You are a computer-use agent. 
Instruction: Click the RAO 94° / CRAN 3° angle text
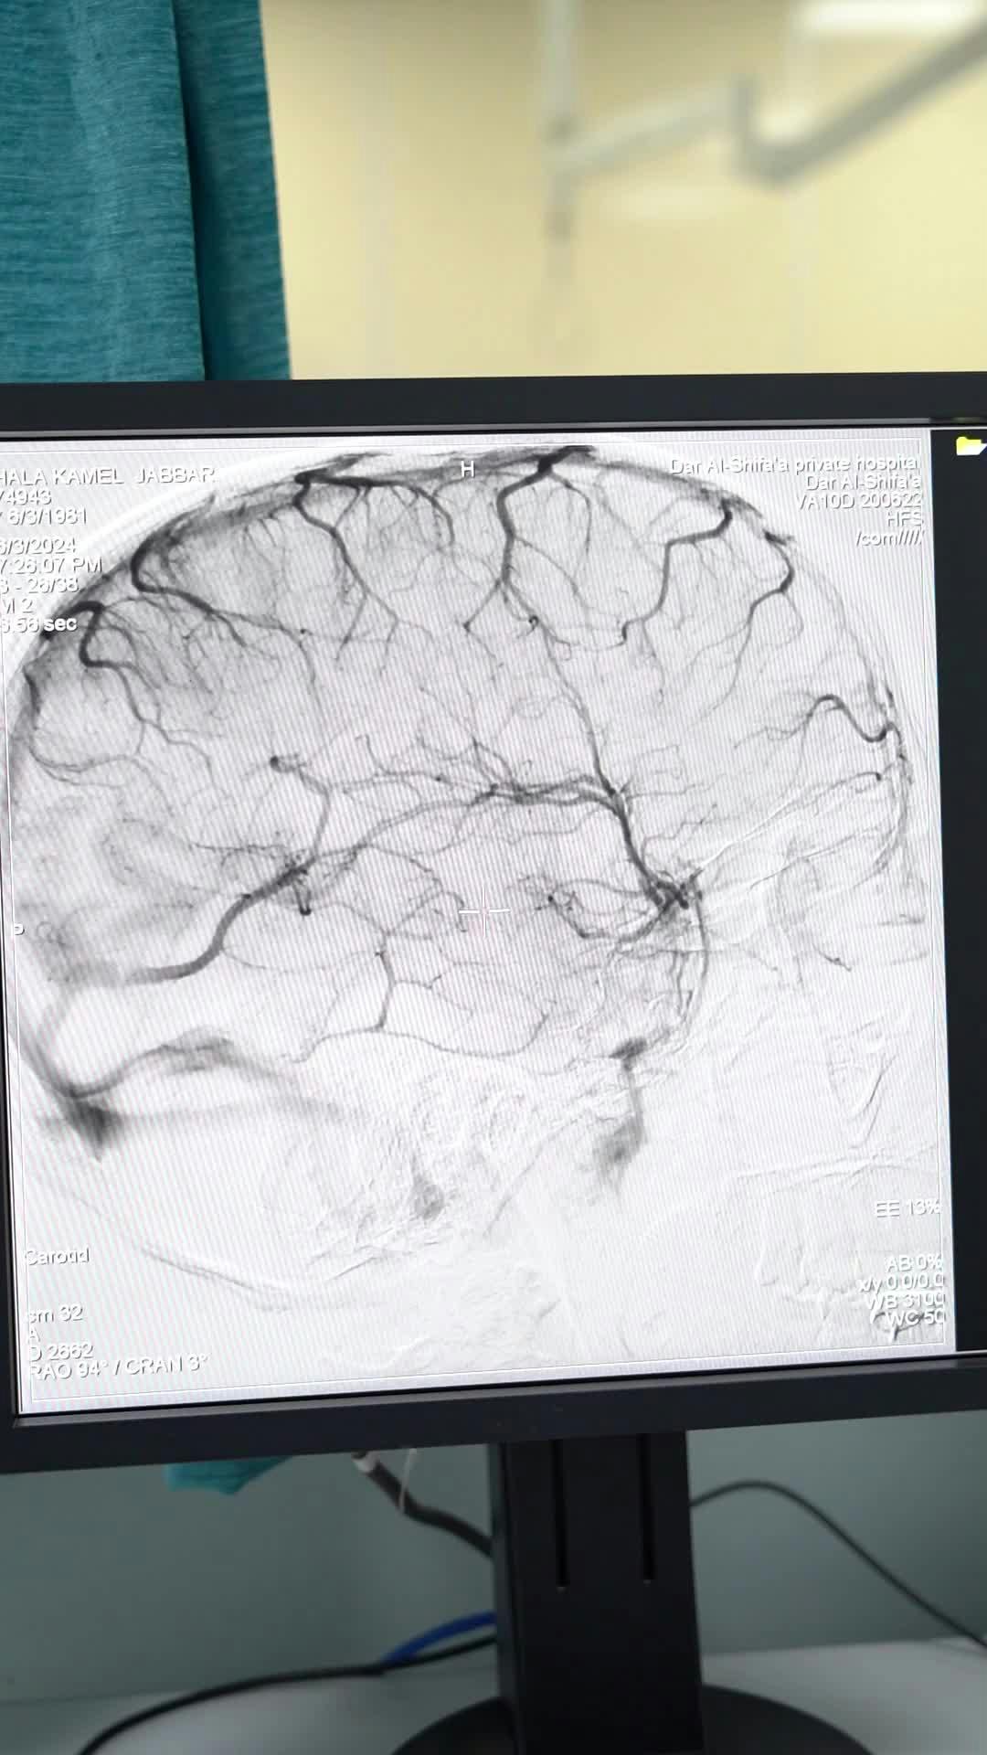[116, 1367]
